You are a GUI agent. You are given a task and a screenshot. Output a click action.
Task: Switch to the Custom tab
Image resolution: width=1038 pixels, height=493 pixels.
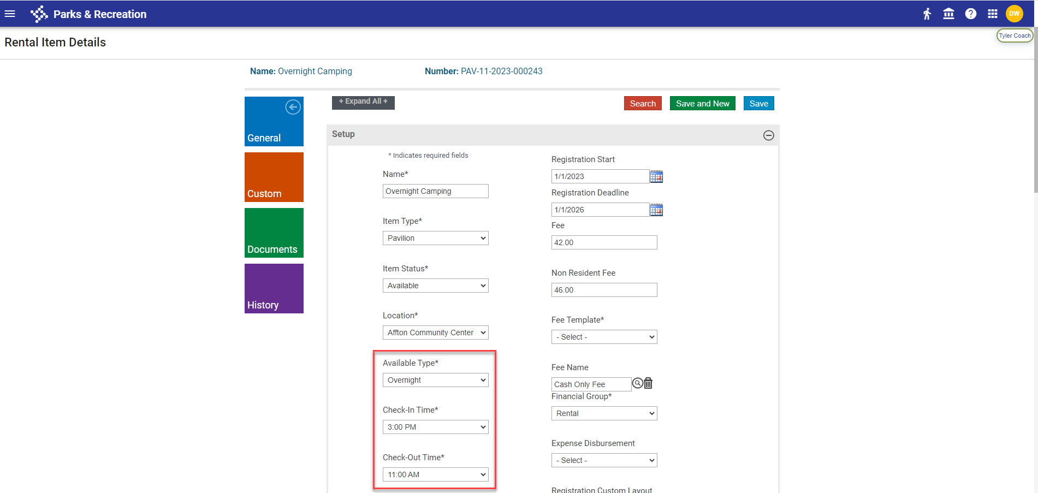click(274, 177)
